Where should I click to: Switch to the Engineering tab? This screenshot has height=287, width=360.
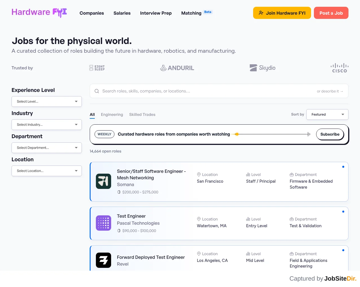pos(112,114)
